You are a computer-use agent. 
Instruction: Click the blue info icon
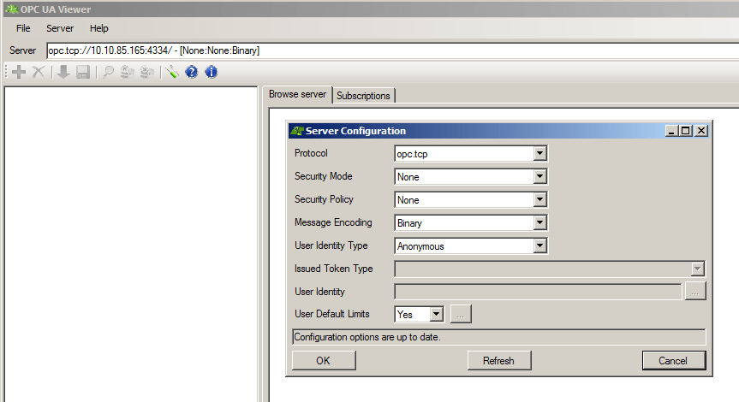(211, 73)
